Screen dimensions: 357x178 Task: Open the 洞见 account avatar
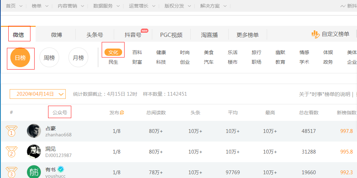(34, 151)
